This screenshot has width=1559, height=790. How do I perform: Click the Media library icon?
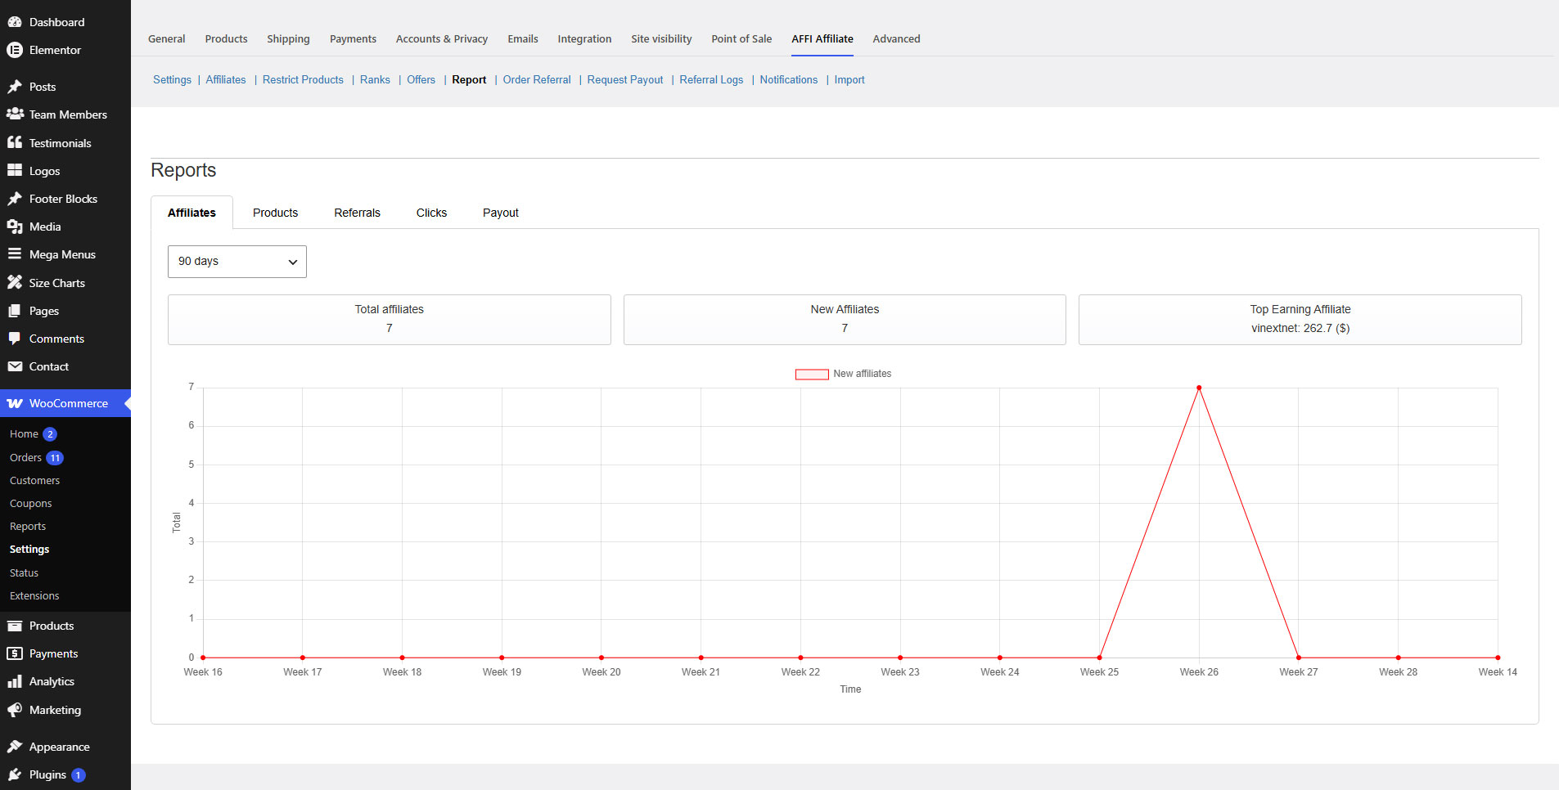click(x=15, y=227)
